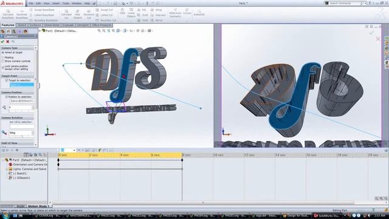This screenshot has width=389, height=219.
Task: Toggle the Target by selection checkbox
Action: (x=7, y=80)
